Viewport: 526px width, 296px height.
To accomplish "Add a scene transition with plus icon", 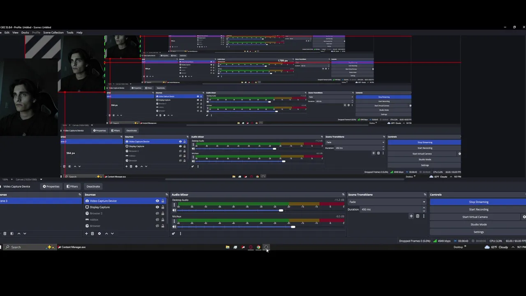I will tap(411, 216).
